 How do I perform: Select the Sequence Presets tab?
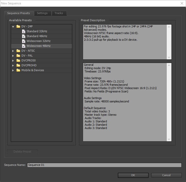(x=18, y=13)
